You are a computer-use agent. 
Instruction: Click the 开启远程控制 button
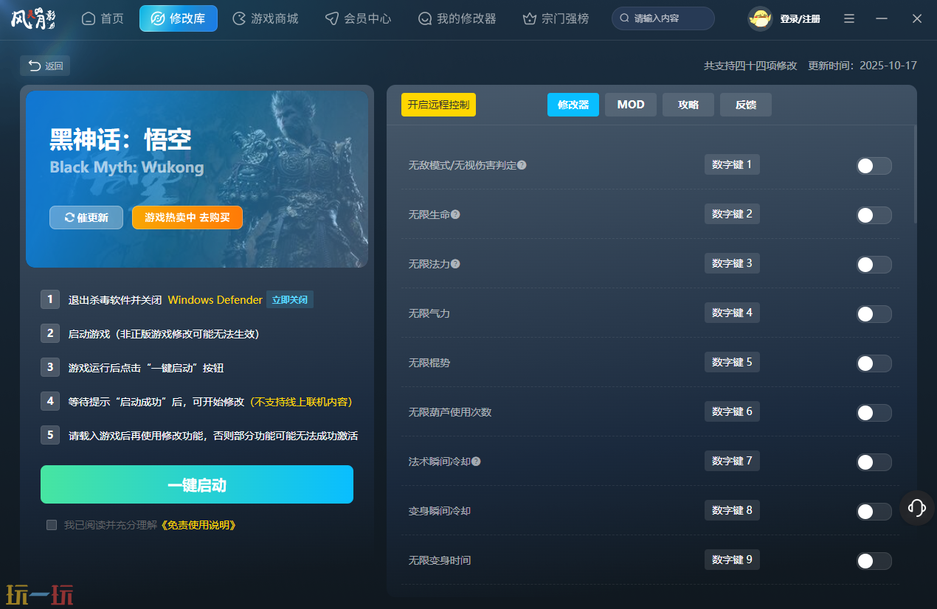[x=438, y=105]
